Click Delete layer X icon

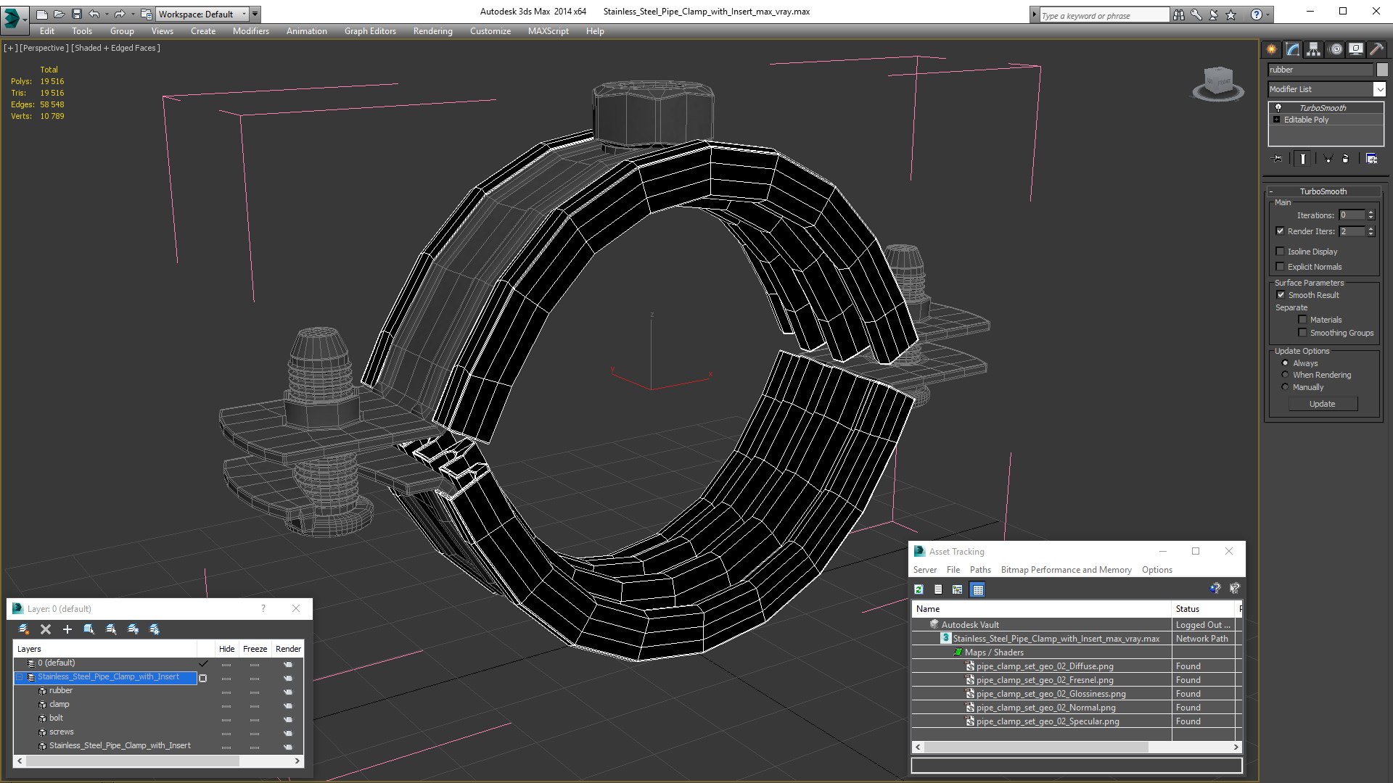click(x=46, y=629)
